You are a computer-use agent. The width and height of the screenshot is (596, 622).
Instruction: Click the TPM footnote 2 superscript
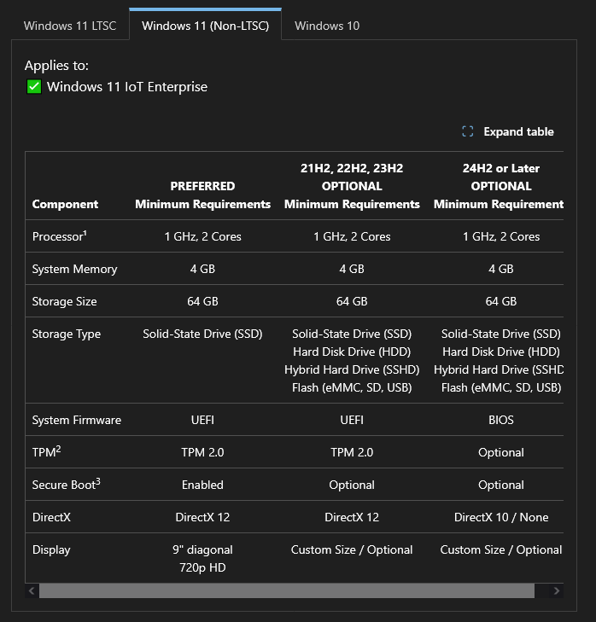58,449
